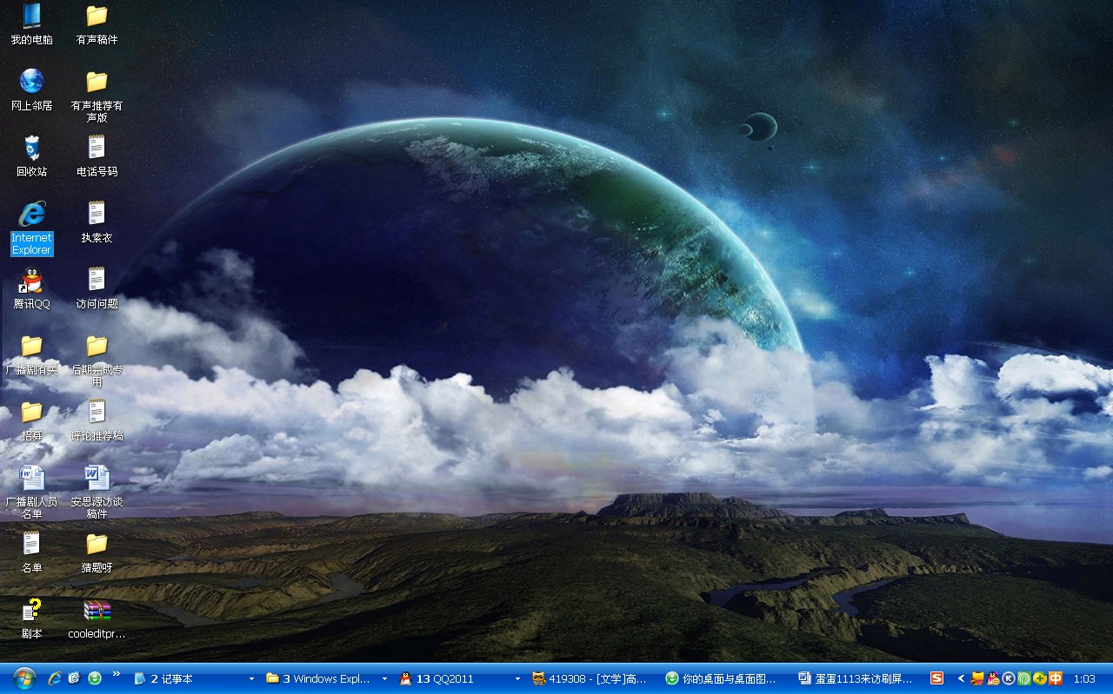Click the yellow plus tray icon
1113x694 pixels.
(x=1040, y=678)
